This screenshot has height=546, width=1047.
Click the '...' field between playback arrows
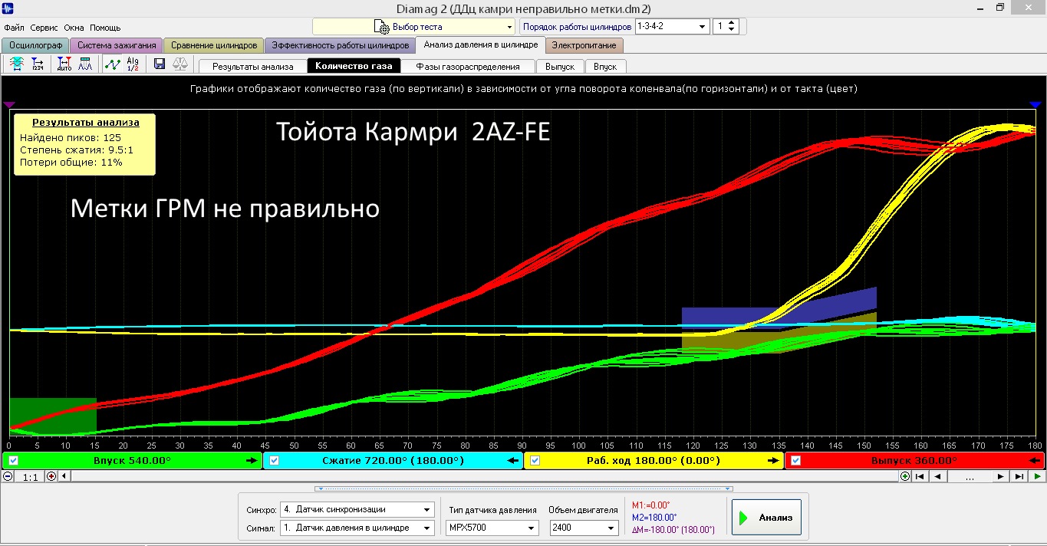[x=970, y=476]
